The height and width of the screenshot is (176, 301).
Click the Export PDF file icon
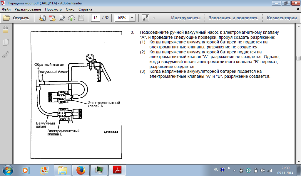(52, 18)
